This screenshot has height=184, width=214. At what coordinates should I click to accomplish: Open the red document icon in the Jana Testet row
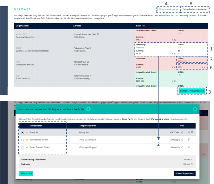pyautogui.click(x=189, y=139)
